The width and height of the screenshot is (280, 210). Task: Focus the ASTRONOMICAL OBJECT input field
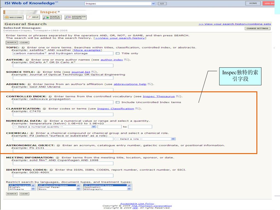click(x=63, y=151)
